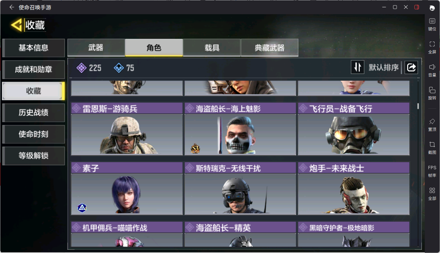Pin the window with 置顶 icon
Image resolution: width=440 pixels, height=253 pixels.
click(x=432, y=125)
